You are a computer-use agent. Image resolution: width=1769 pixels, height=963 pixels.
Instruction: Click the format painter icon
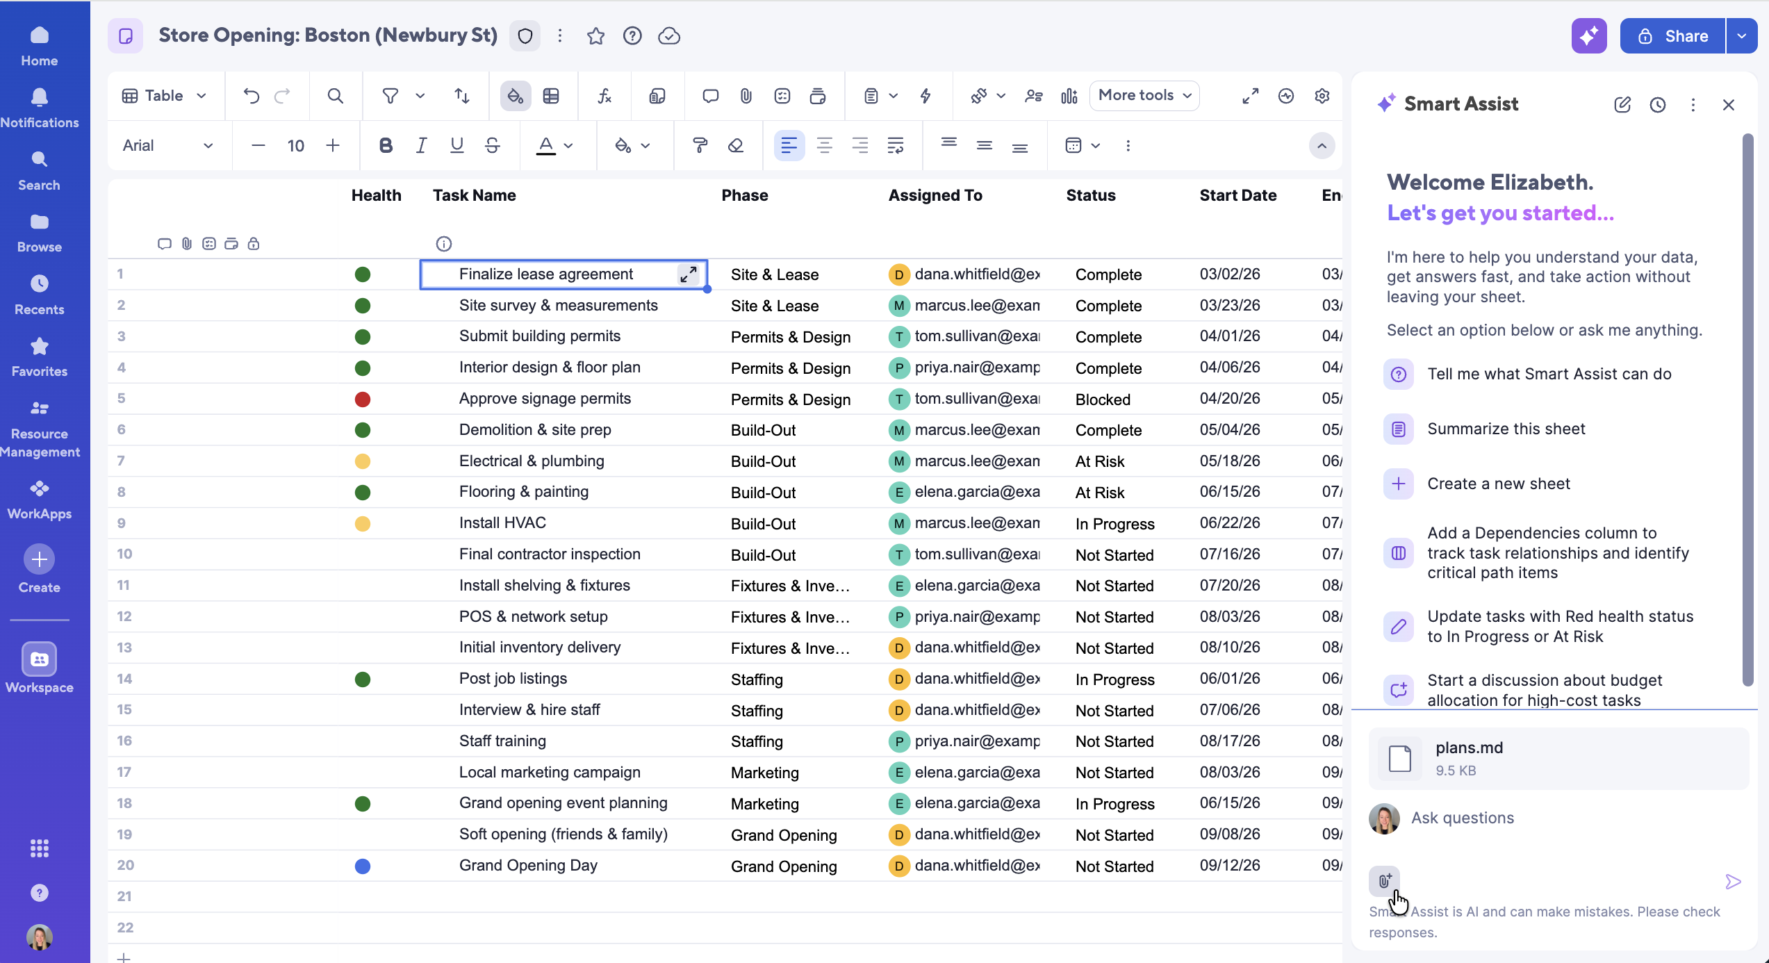(x=700, y=145)
